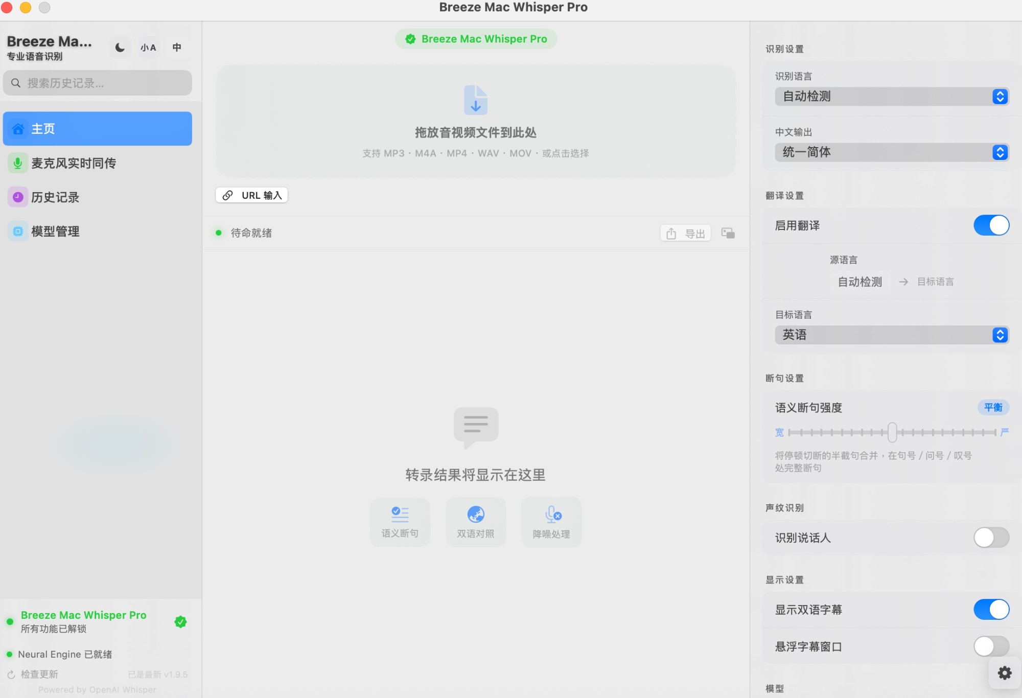Click the refresh icon beside 检查更新

pos(11,674)
